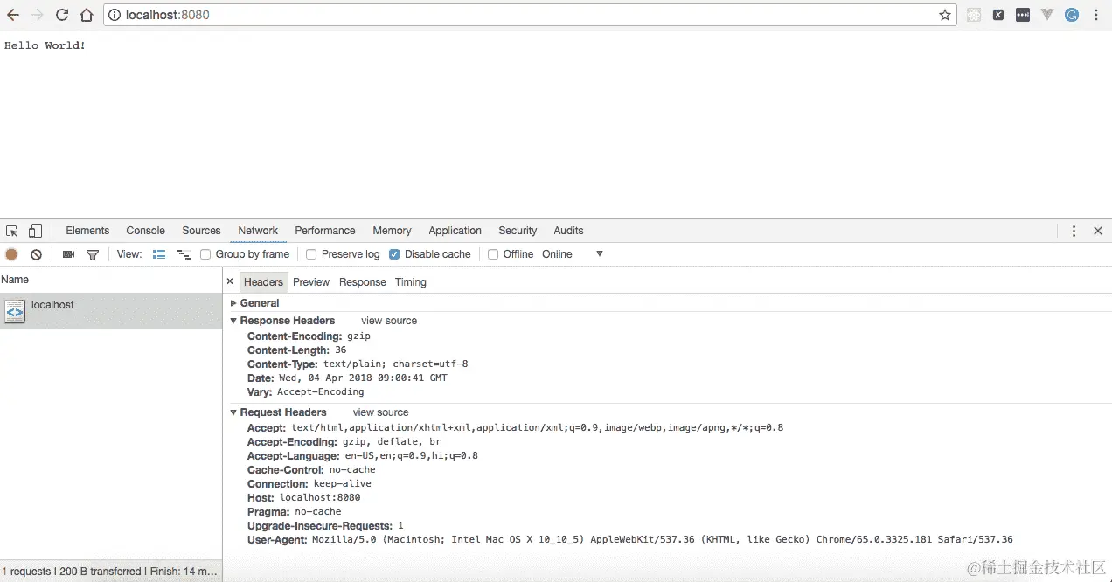This screenshot has height=582, width=1112.
Task: Click the User-Agent header value
Action: tap(662, 540)
